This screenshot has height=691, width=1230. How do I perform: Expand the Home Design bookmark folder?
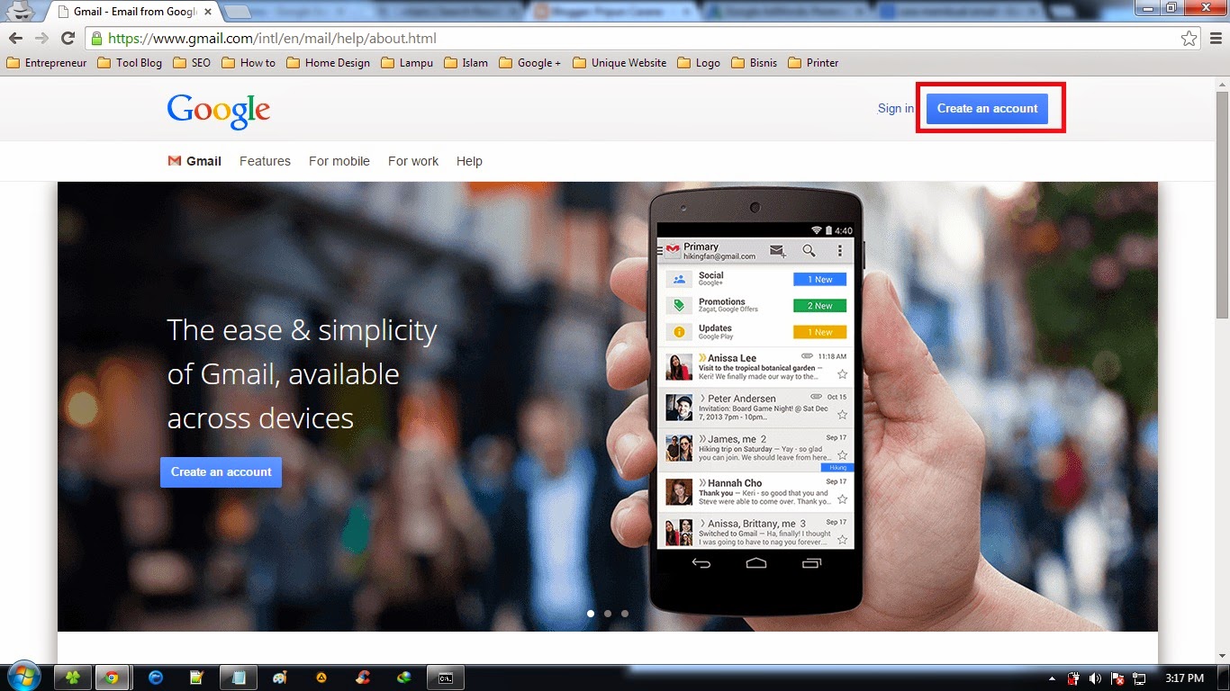[328, 63]
